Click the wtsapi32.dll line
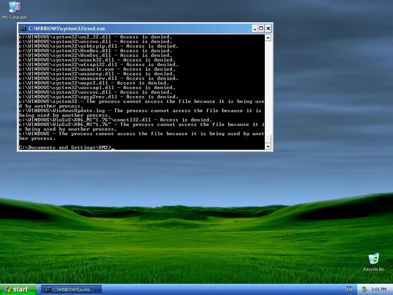This screenshot has width=393, height=295. pos(99,65)
